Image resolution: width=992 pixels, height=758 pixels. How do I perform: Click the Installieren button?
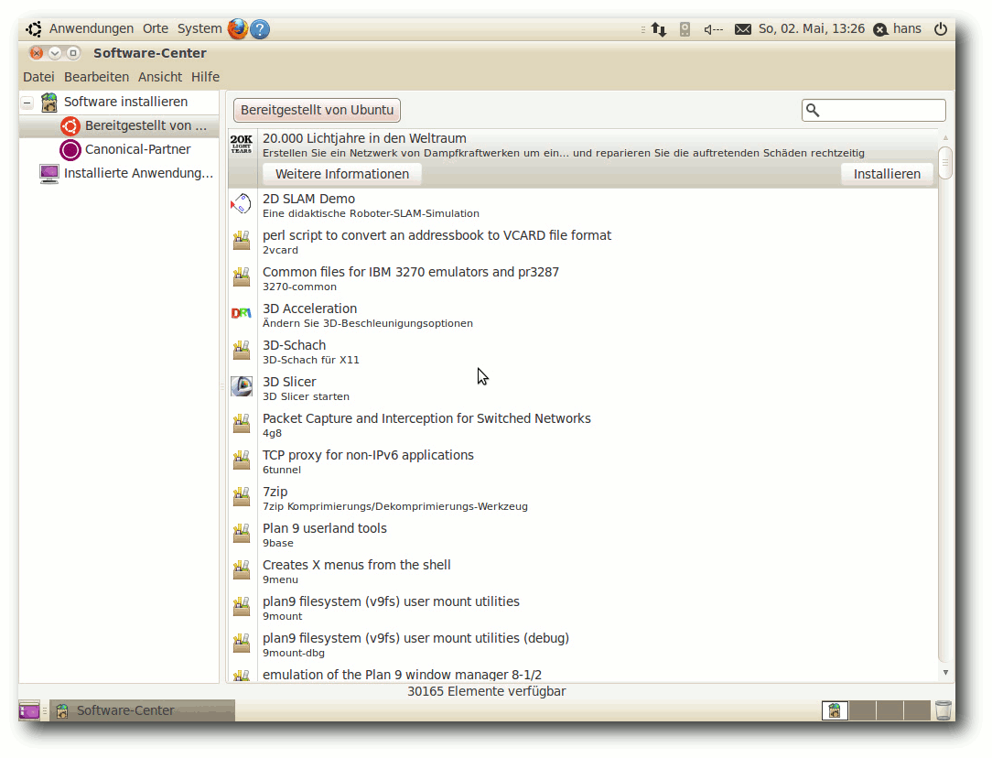pyautogui.click(x=887, y=174)
